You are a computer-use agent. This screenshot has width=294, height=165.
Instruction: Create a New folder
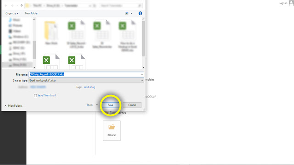[x=32, y=13]
